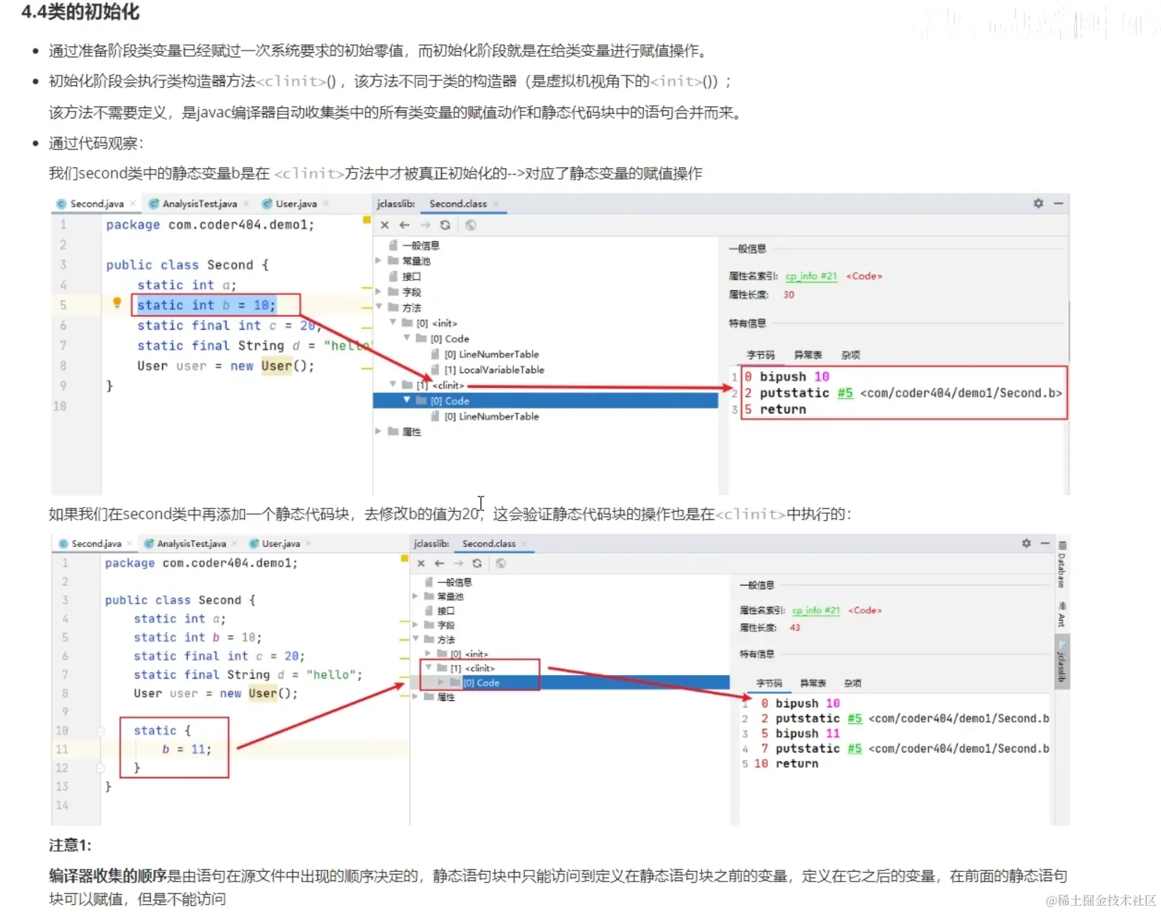This screenshot has height=912, width=1161.
Task: Expand 常量池 node in upper jclasslib tree
Action: coord(379,260)
